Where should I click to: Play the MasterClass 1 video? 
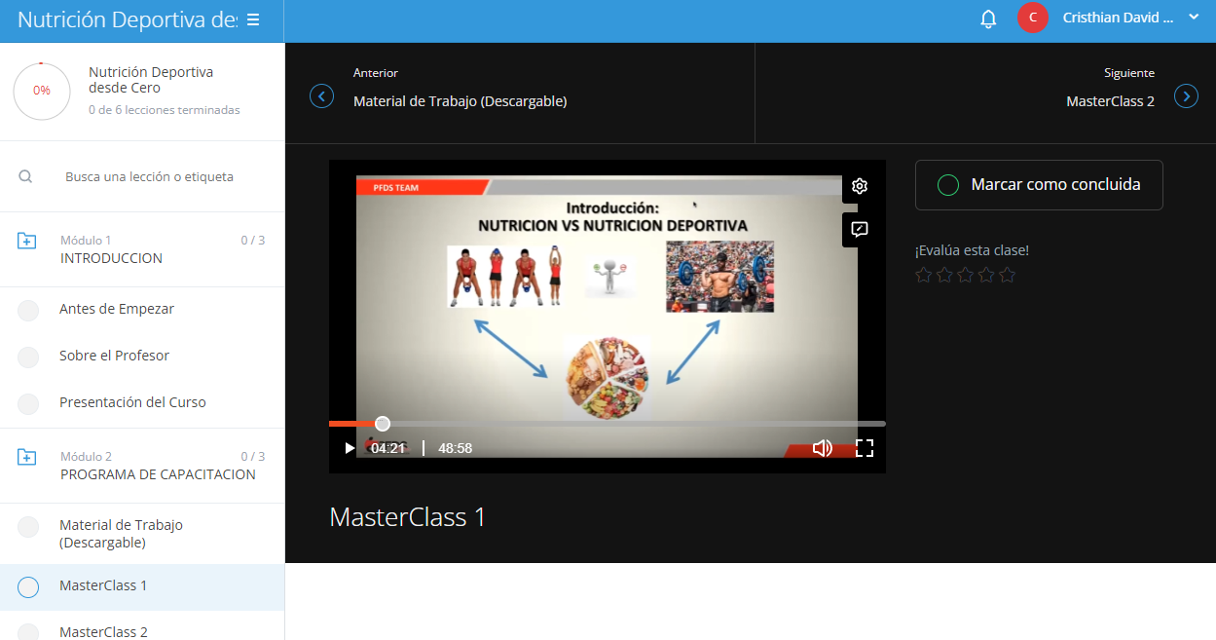(350, 448)
